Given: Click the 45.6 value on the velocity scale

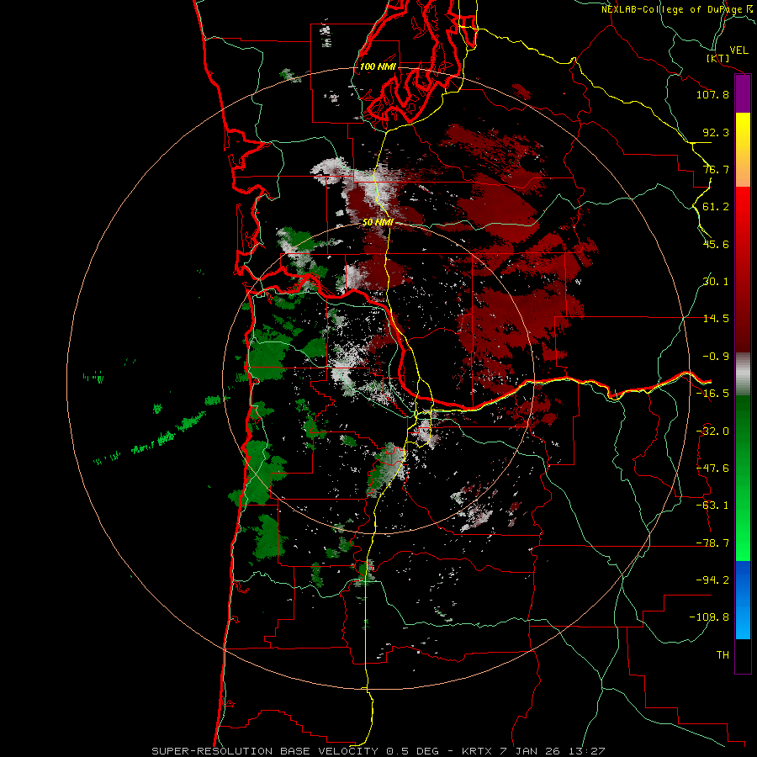Looking at the screenshot, I should [716, 244].
